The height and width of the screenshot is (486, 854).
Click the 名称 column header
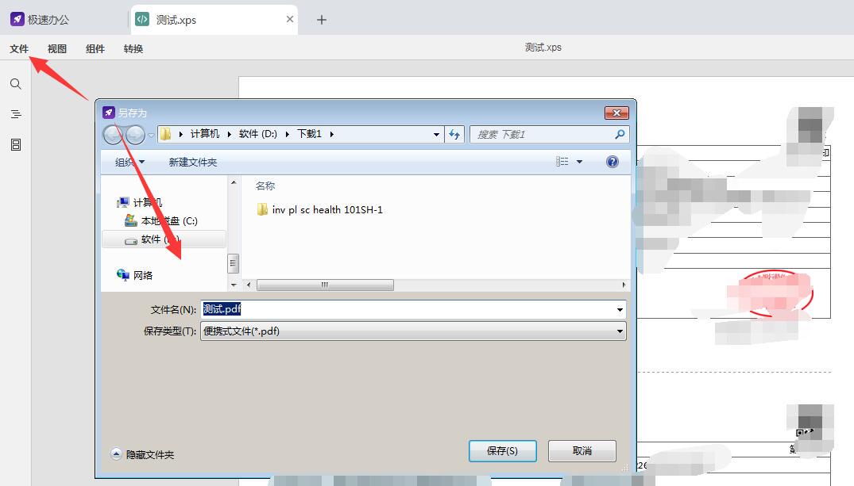[265, 186]
